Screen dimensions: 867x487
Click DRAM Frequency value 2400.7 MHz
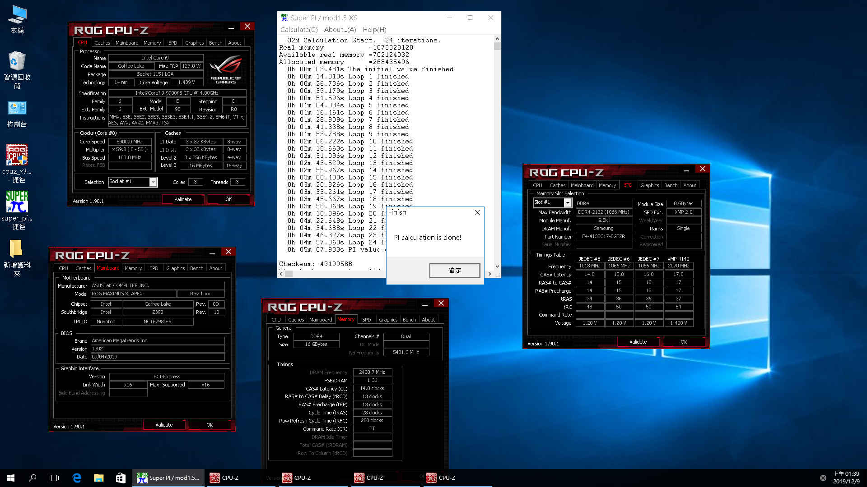click(372, 372)
